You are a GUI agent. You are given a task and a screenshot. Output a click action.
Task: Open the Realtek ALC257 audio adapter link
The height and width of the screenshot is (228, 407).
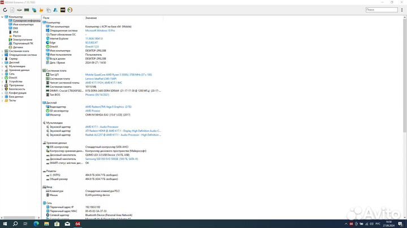(123, 135)
